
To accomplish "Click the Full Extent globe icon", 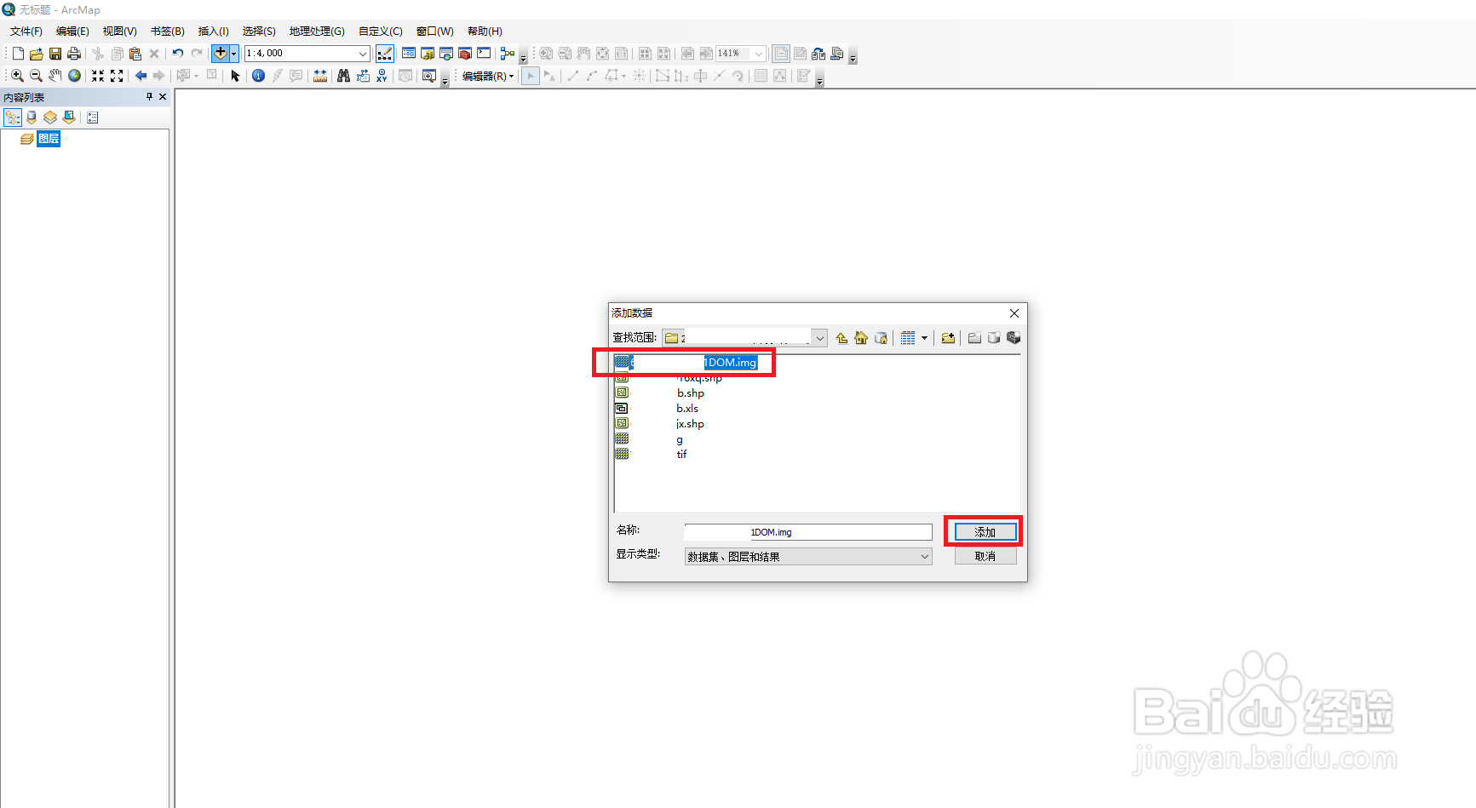I will tap(75, 76).
